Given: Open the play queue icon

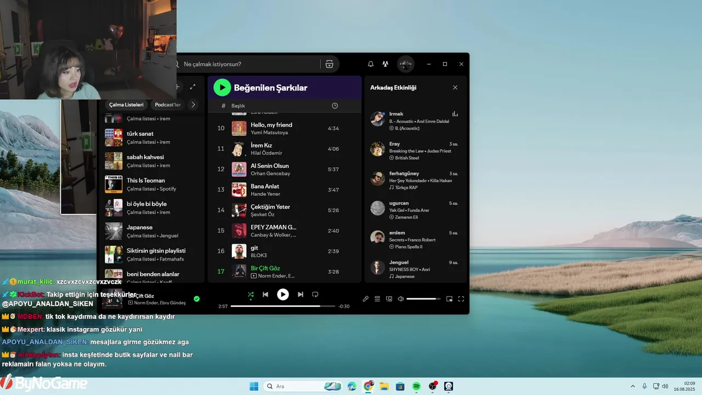Looking at the screenshot, I should (x=377, y=299).
